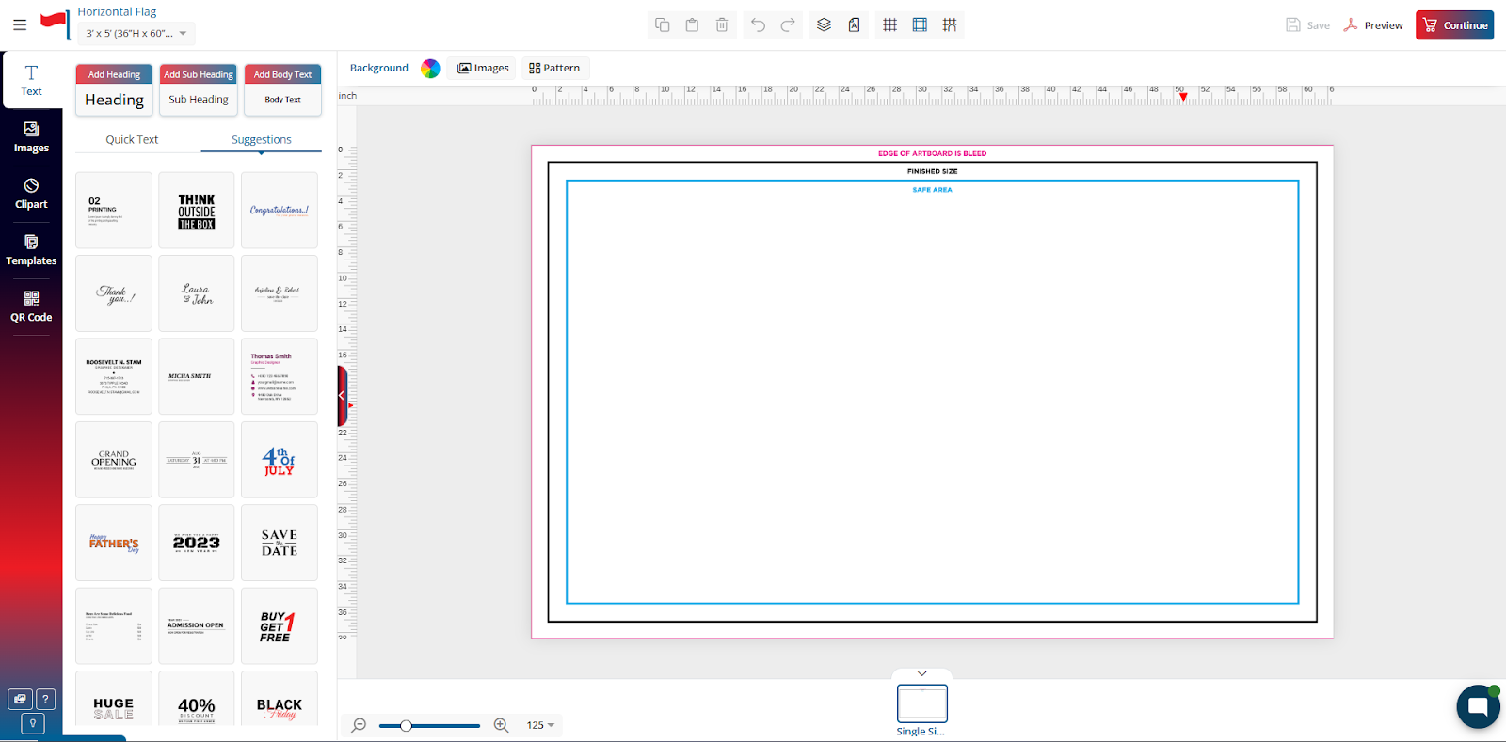Click the Save button
Image resolution: width=1506 pixels, height=742 pixels.
click(x=1308, y=25)
